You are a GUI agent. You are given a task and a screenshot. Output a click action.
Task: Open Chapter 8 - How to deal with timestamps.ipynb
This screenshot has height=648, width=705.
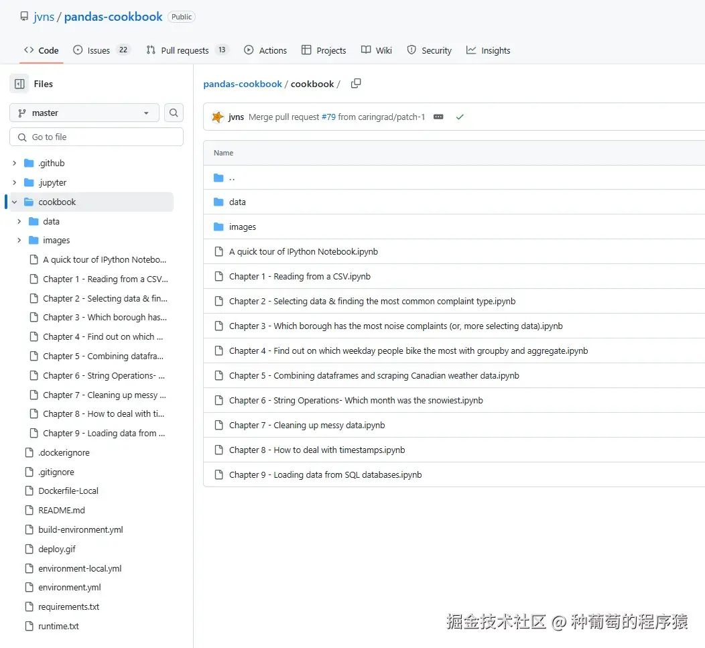coord(317,450)
